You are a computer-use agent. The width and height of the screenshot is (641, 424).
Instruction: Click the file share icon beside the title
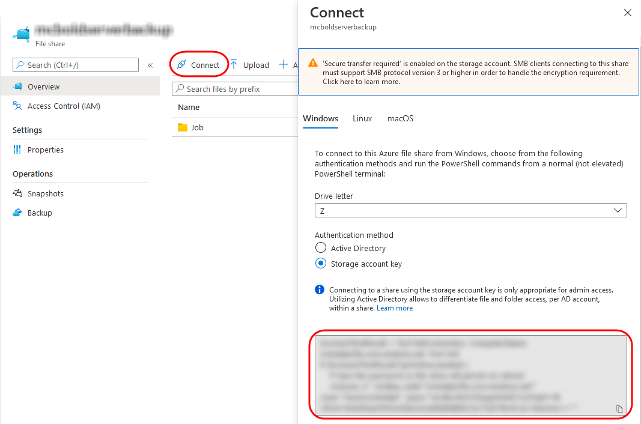tap(22, 34)
